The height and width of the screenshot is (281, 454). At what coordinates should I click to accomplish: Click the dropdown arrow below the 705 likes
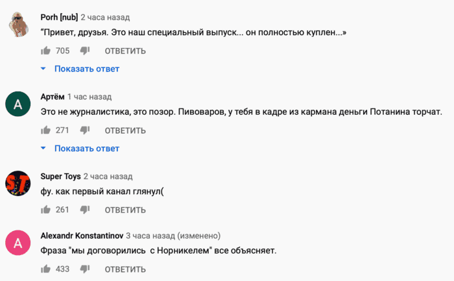[43, 69]
